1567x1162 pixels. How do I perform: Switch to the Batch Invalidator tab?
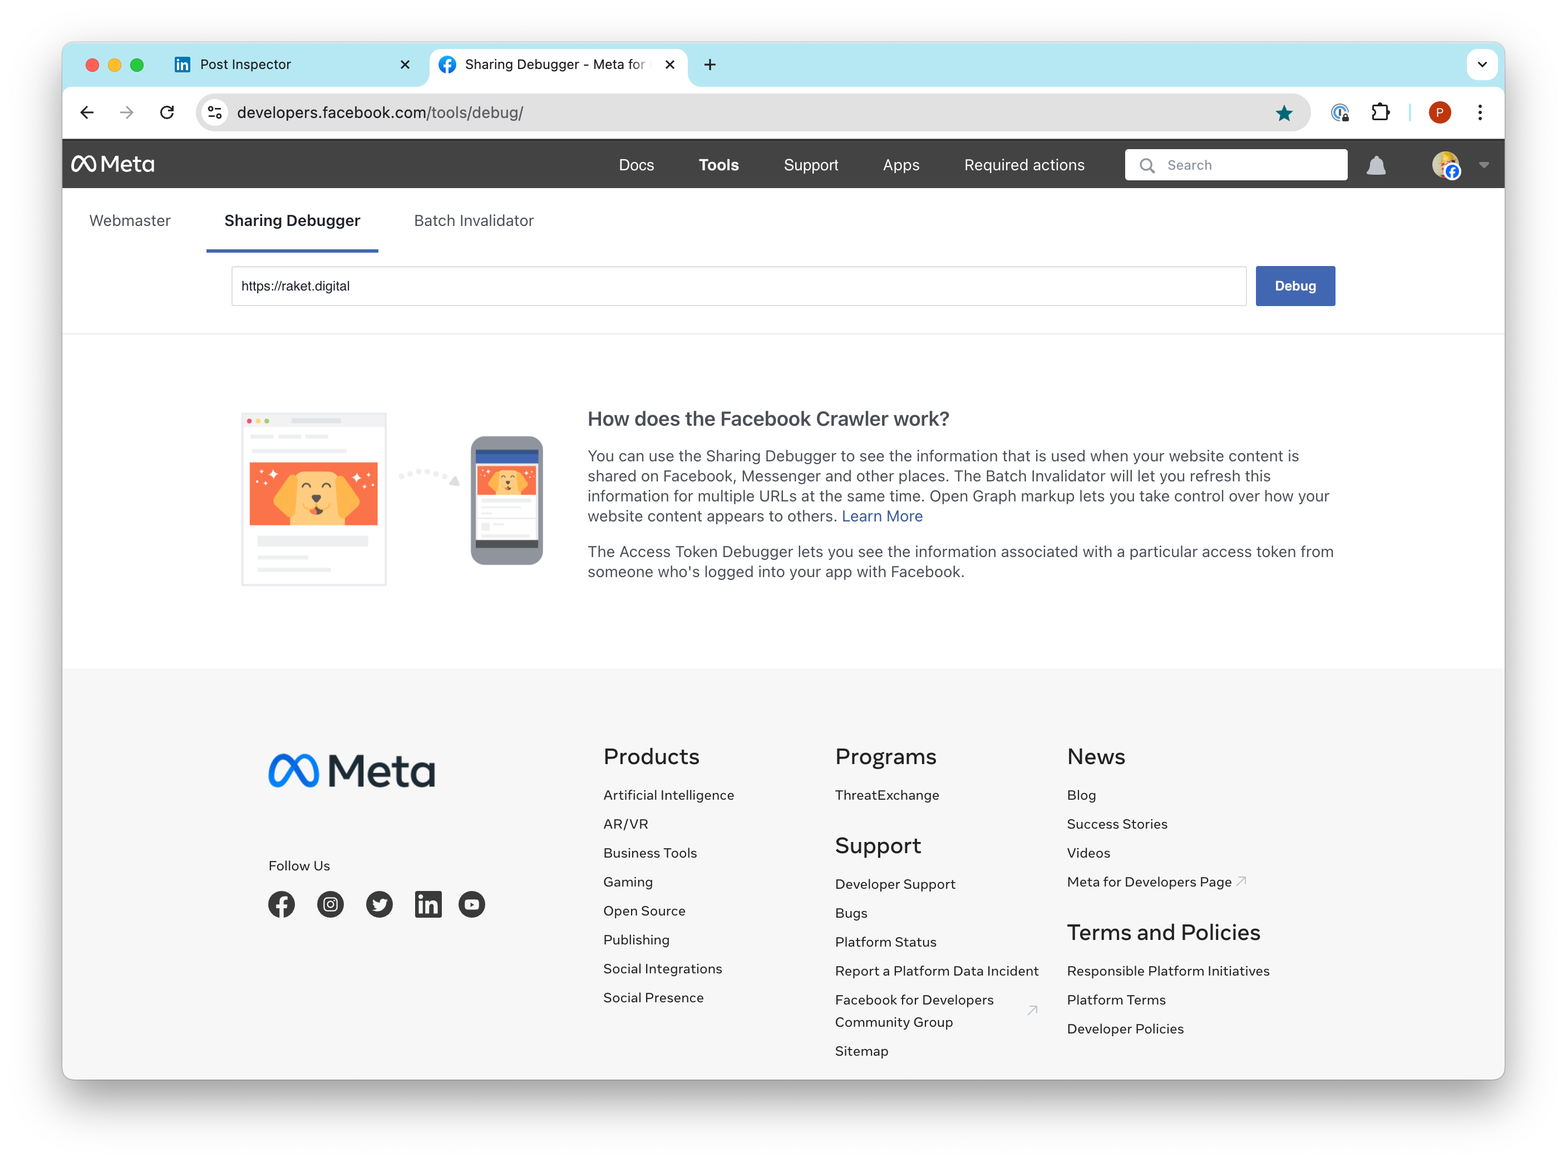[x=474, y=221]
